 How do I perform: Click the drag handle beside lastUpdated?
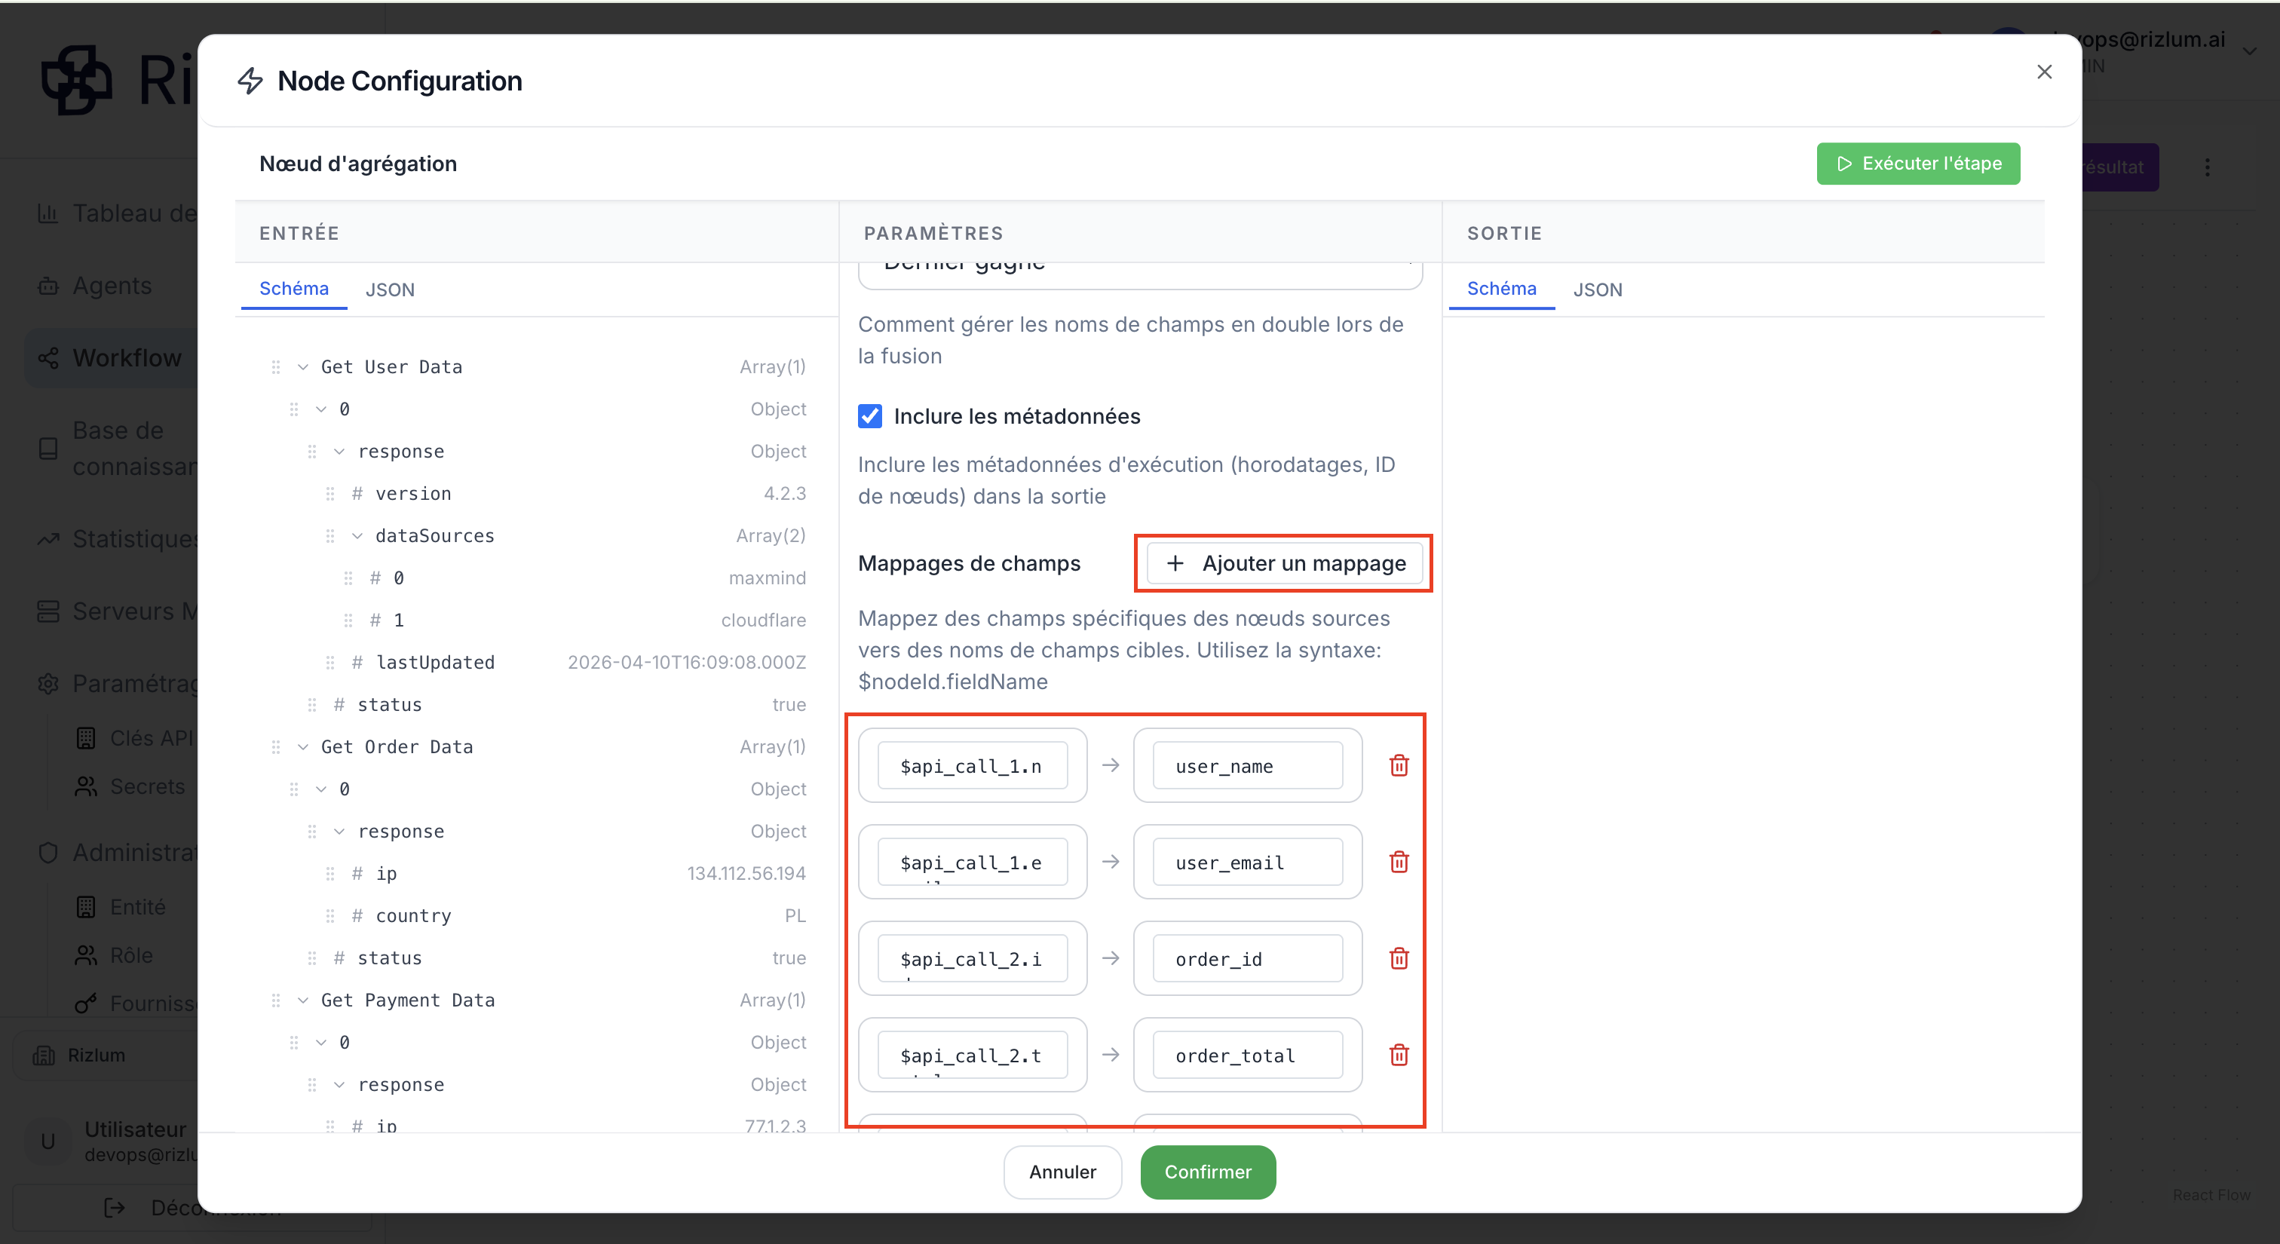pos(329,662)
